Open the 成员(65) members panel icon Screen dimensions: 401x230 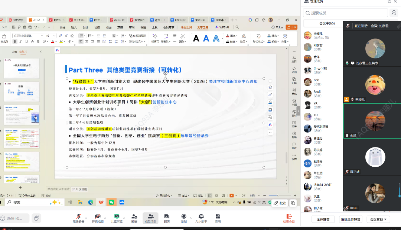point(151,217)
